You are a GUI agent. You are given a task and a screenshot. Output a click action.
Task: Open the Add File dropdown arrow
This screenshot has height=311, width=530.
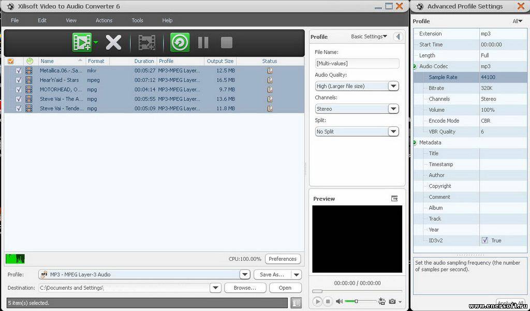[x=96, y=42]
